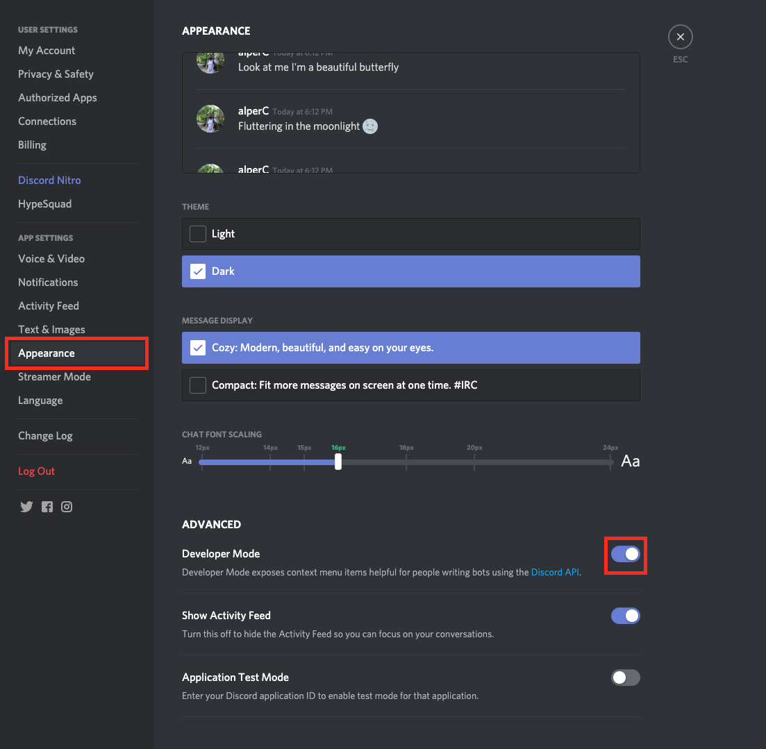Click 'Look at me I'm a beautiful butterfly' message
The width and height of the screenshot is (766, 749).
318,67
